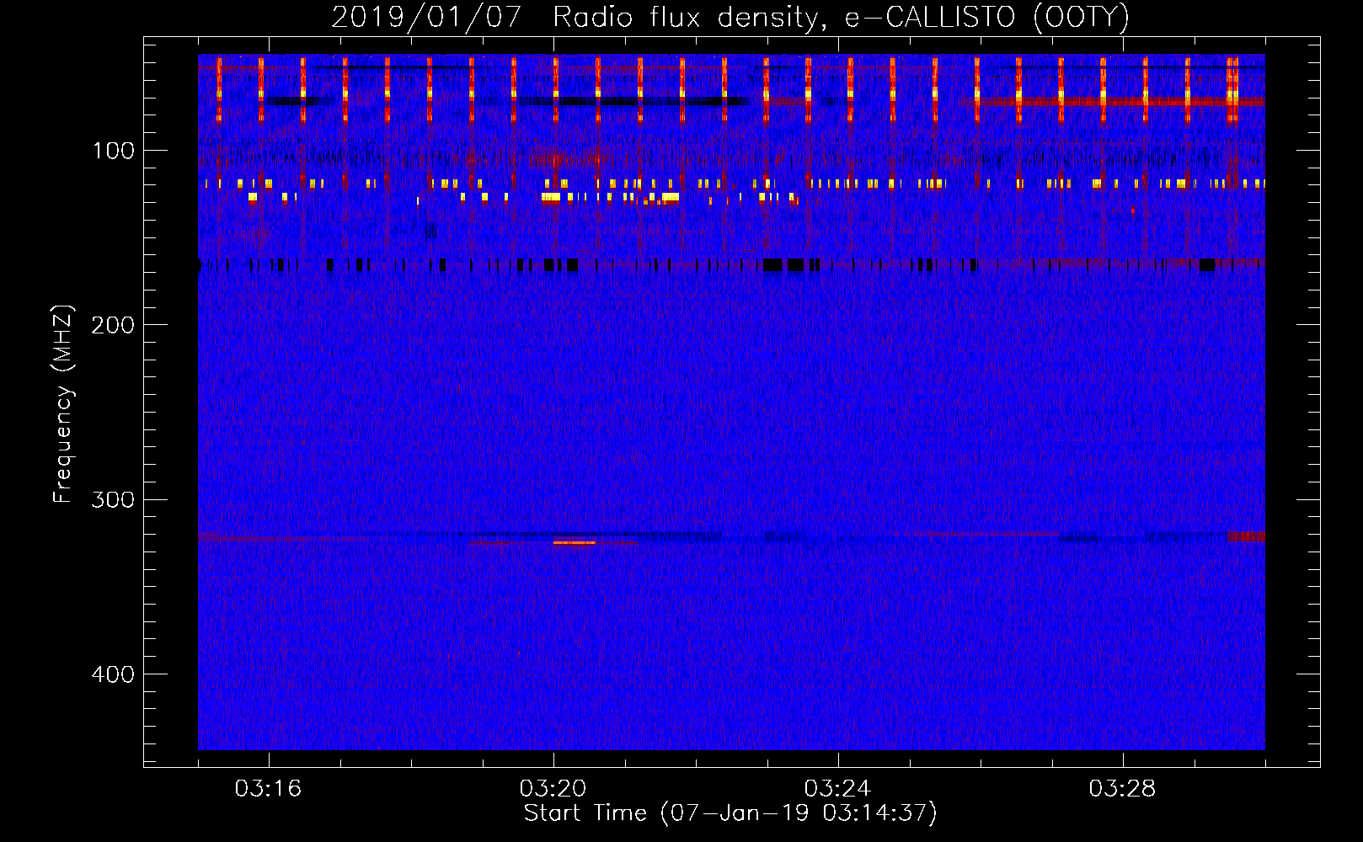
Task: Click the Start Time axis caption
Action: click(x=730, y=813)
